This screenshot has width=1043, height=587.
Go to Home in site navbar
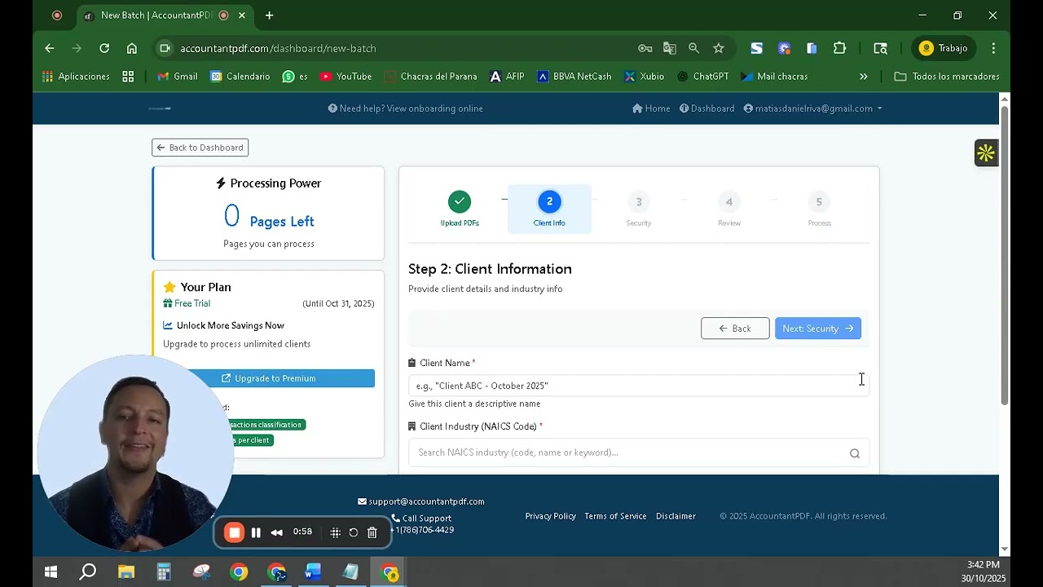pos(651,108)
